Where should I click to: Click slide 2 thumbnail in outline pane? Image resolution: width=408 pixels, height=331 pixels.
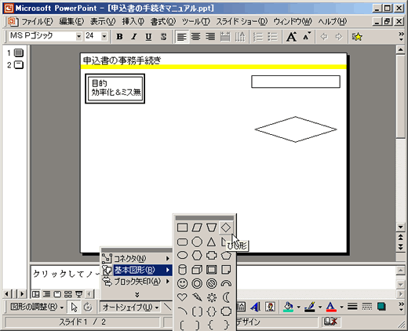[18, 64]
